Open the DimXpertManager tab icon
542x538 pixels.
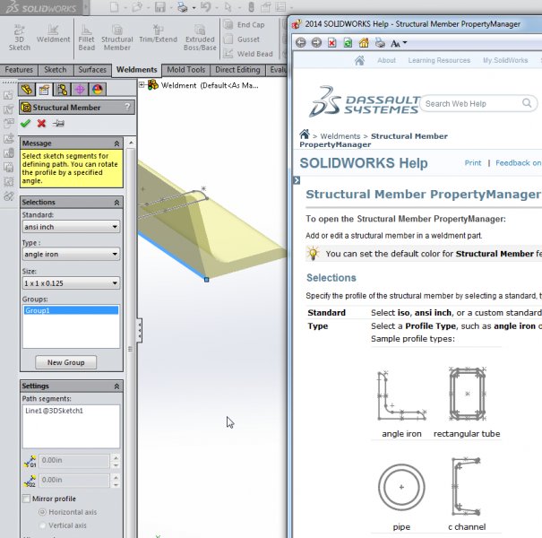point(80,90)
